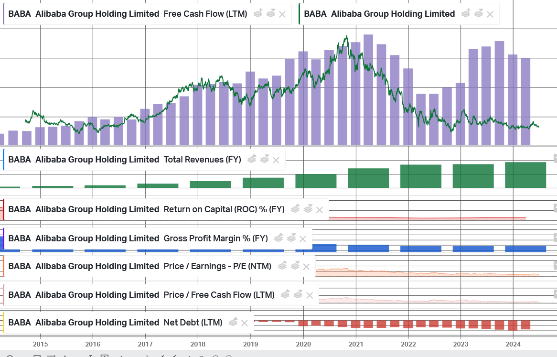Move Gross Profit Margin % pane up
Viewport: 557px width, 357px height.
pyautogui.click(x=278, y=238)
